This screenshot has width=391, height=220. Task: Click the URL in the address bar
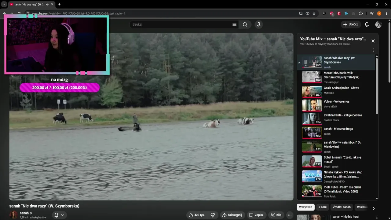pos(79,13)
